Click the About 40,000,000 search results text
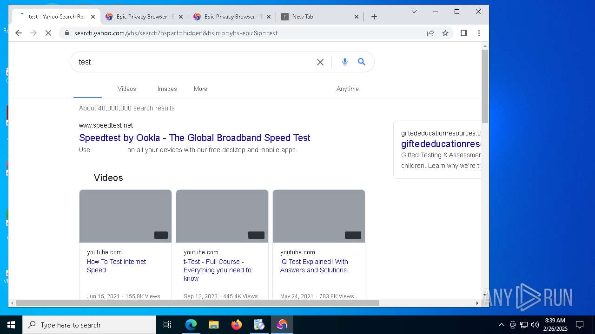This screenshot has width=595, height=334. pyautogui.click(x=127, y=108)
